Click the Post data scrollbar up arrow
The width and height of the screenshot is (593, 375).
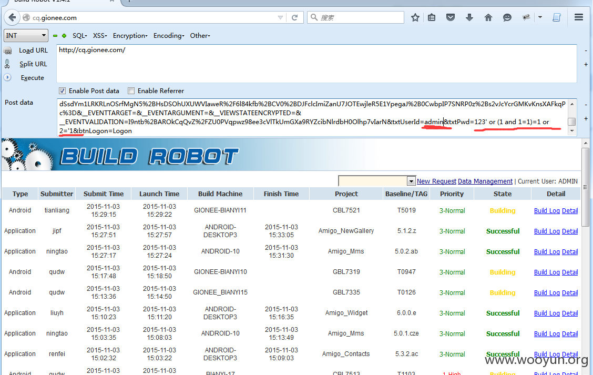(x=572, y=104)
